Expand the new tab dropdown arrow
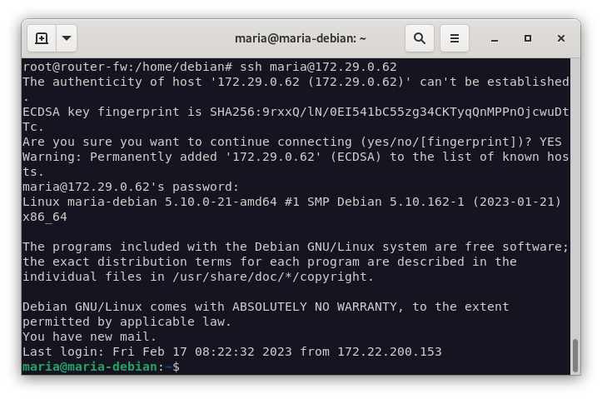The width and height of the screenshot is (602, 399). (x=67, y=38)
